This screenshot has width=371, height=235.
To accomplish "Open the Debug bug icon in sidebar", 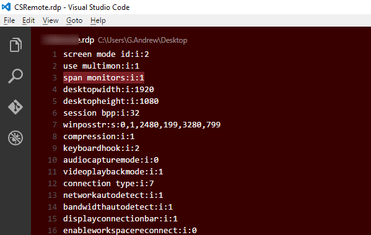I will pos(15,138).
